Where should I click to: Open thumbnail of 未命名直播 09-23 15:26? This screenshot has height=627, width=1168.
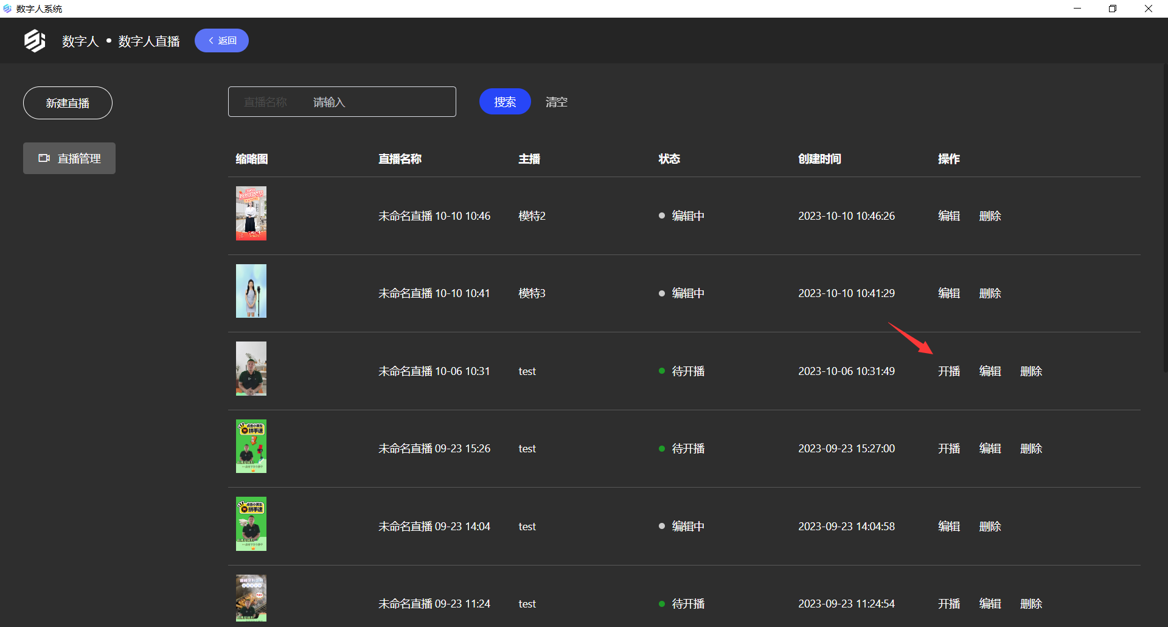251,446
